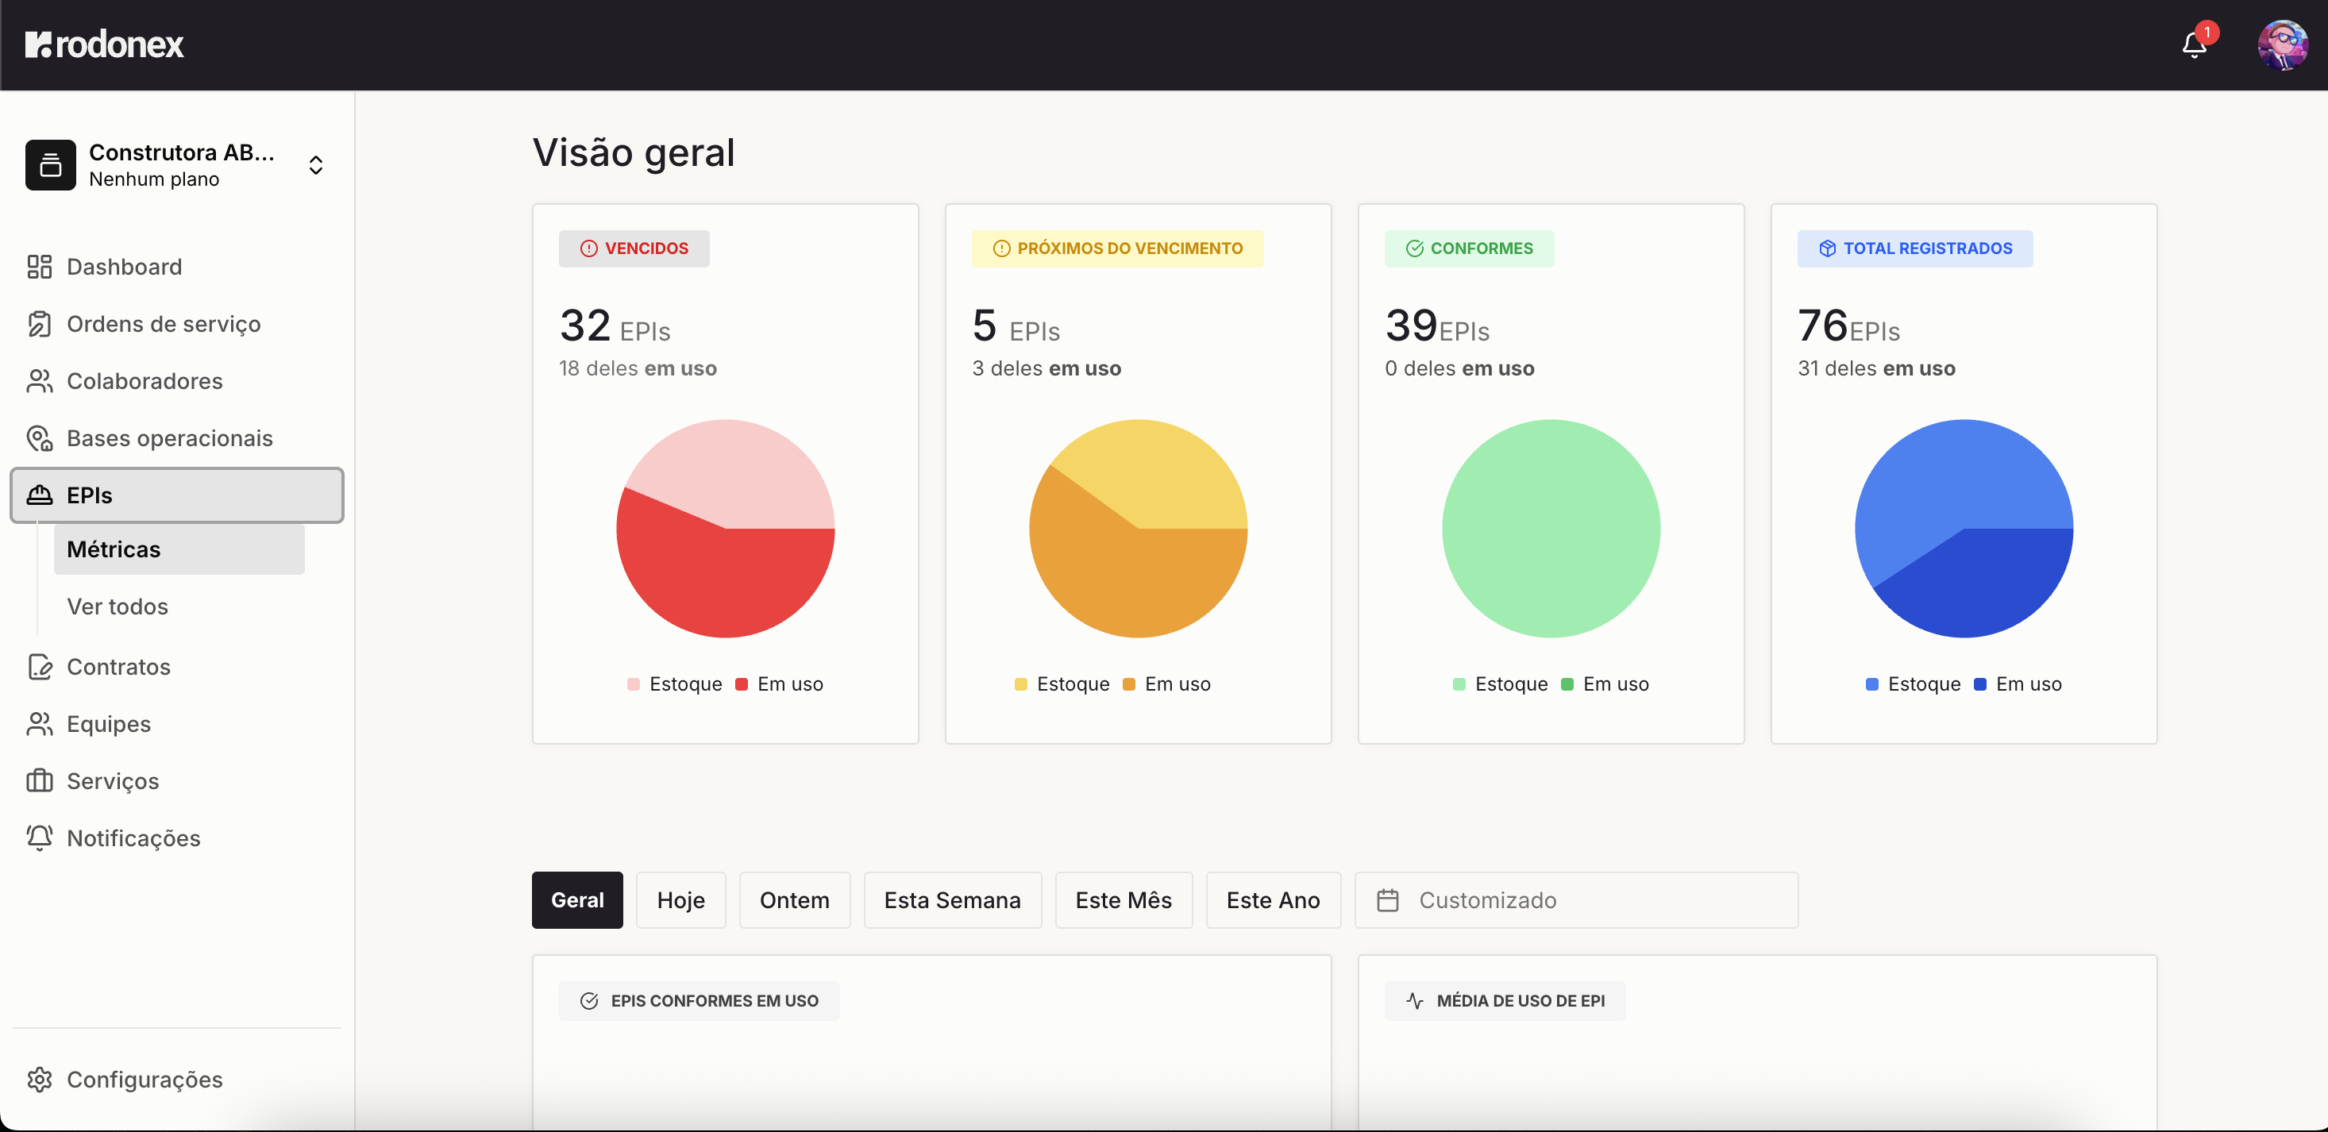The width and height of the screenshot is (2328, 1132).
Task: Click the Colaboradores people icon
Action: [x=38, y=380]
